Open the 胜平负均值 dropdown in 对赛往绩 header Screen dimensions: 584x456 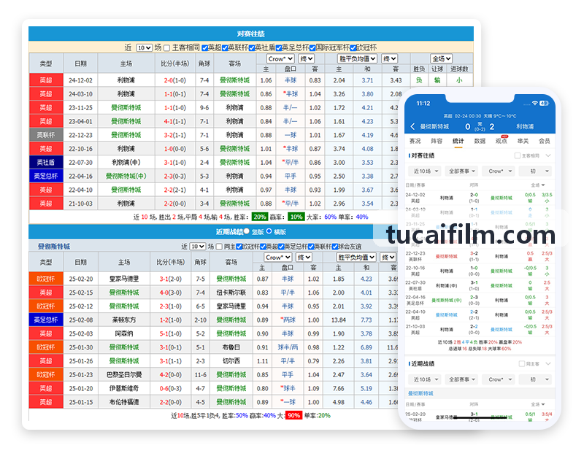click(x=357, y=59)
